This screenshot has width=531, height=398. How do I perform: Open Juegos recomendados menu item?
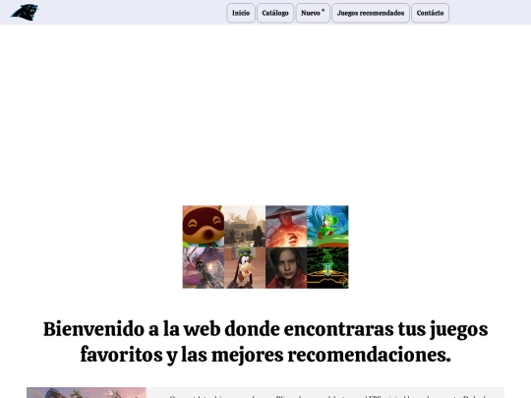coord(371,13)
